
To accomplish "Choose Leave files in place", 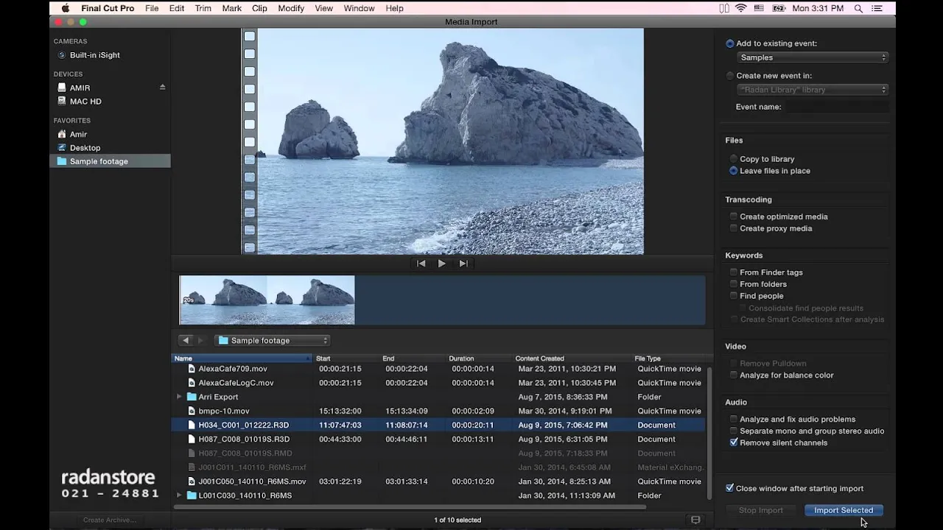I will click(733, 171).
